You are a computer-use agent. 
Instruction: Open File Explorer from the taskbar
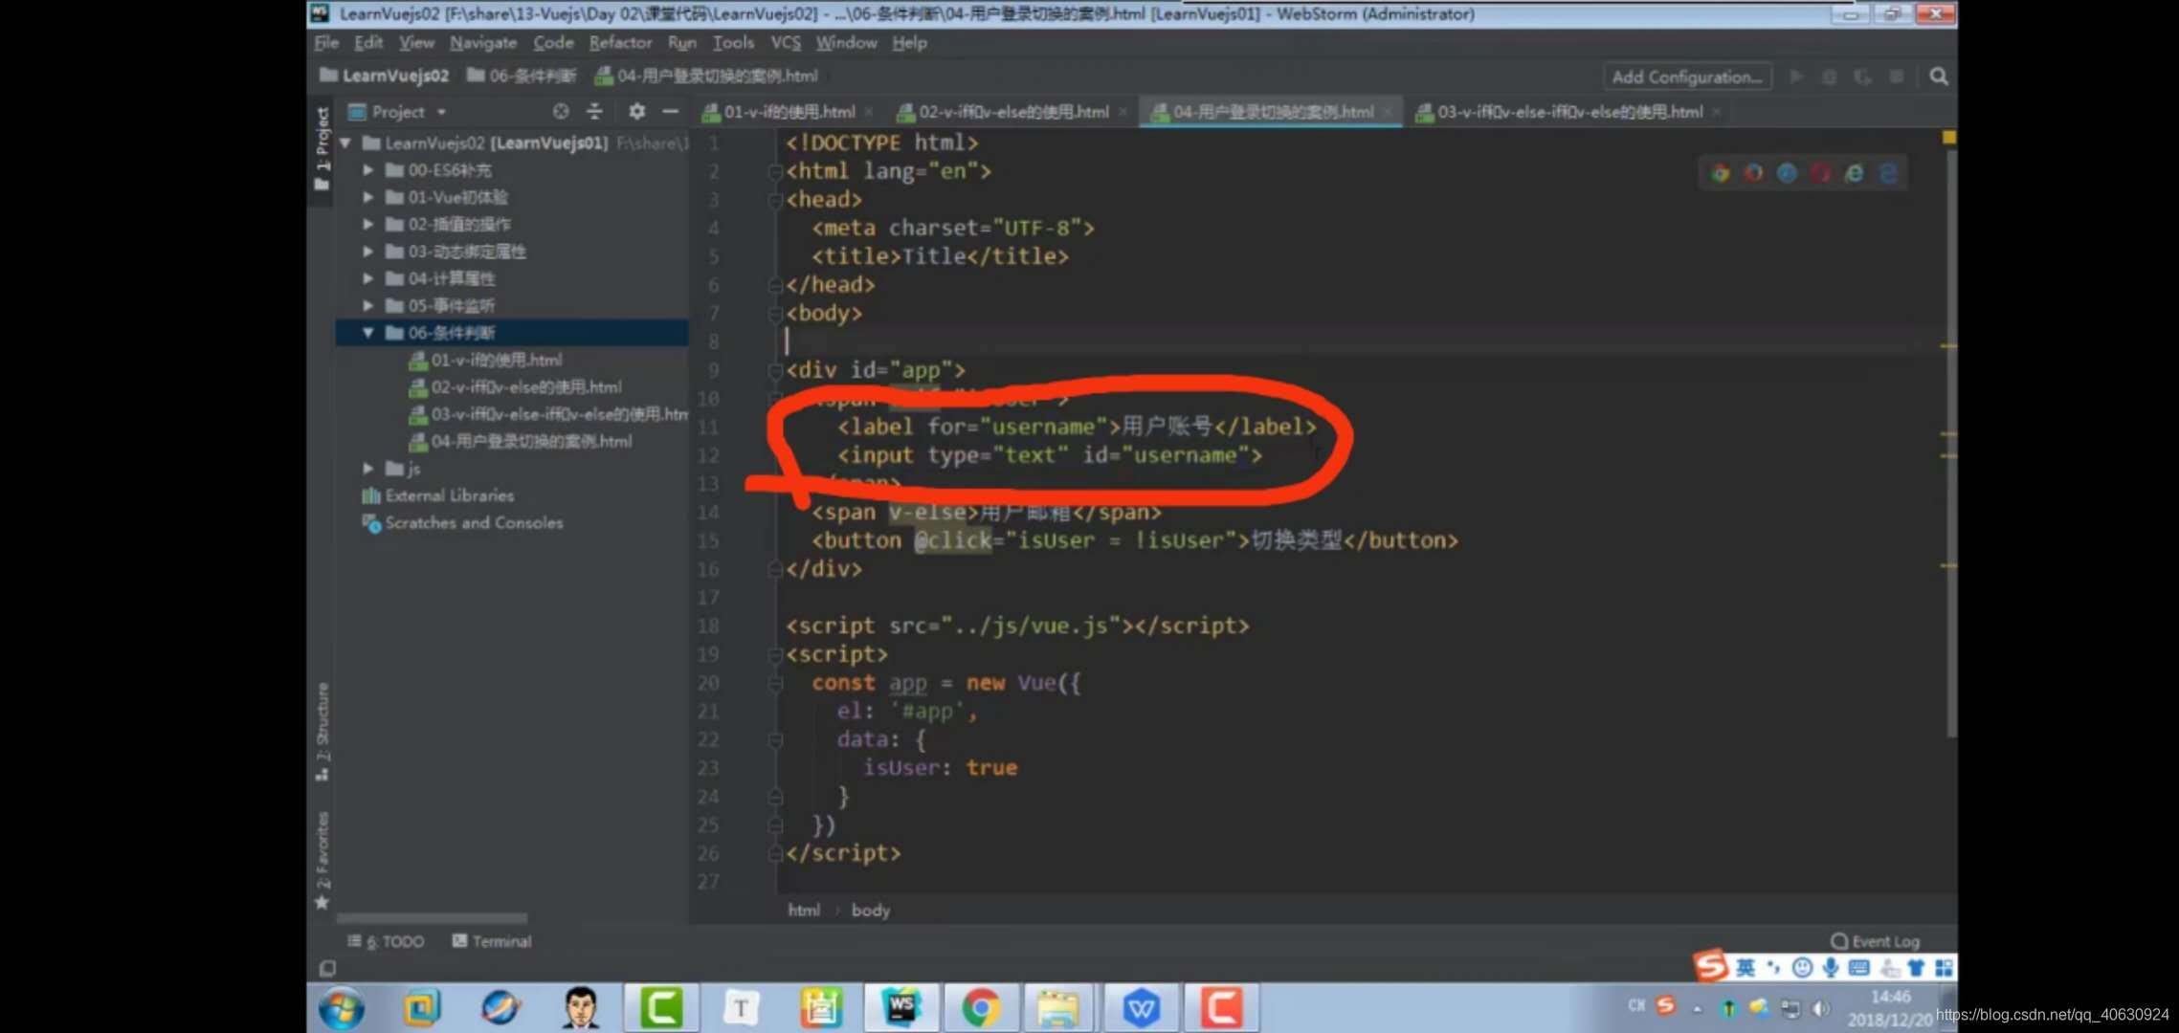point(1058,1008)
